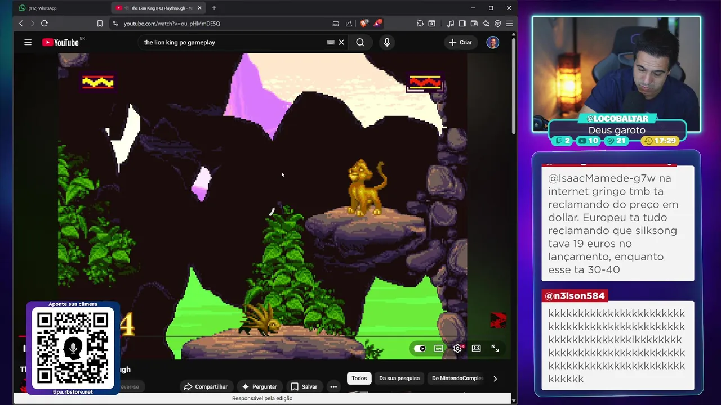Open the Brave Rewards triangle icon
This screenshot has width=721, height=405.
377,24
